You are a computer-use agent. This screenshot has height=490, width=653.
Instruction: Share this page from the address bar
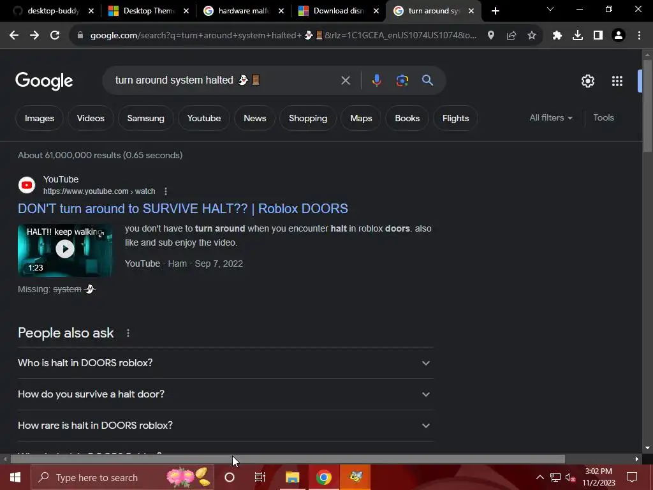pyautogui.click(x=511, y=36)
